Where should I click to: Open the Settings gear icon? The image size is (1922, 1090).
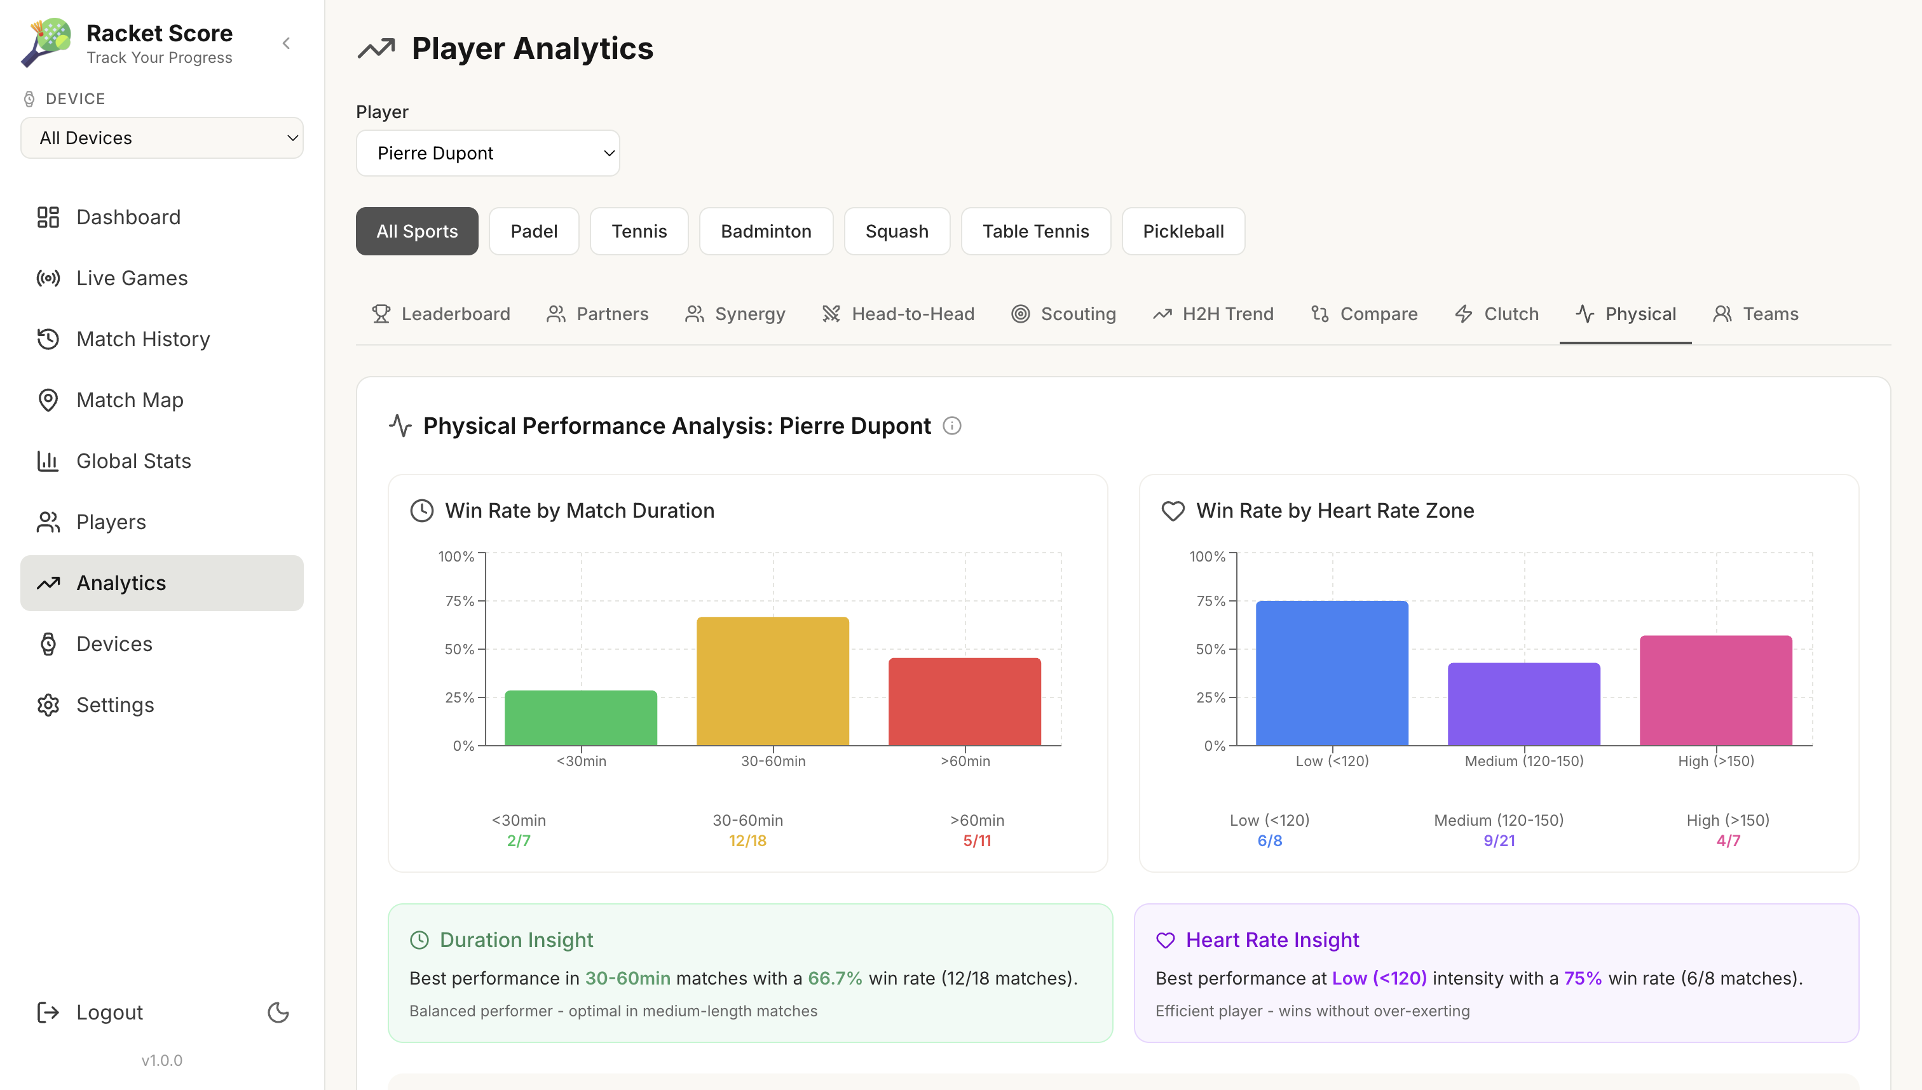tap(48, 705)
